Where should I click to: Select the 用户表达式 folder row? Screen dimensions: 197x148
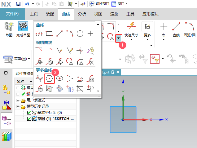tap(46, 100)
